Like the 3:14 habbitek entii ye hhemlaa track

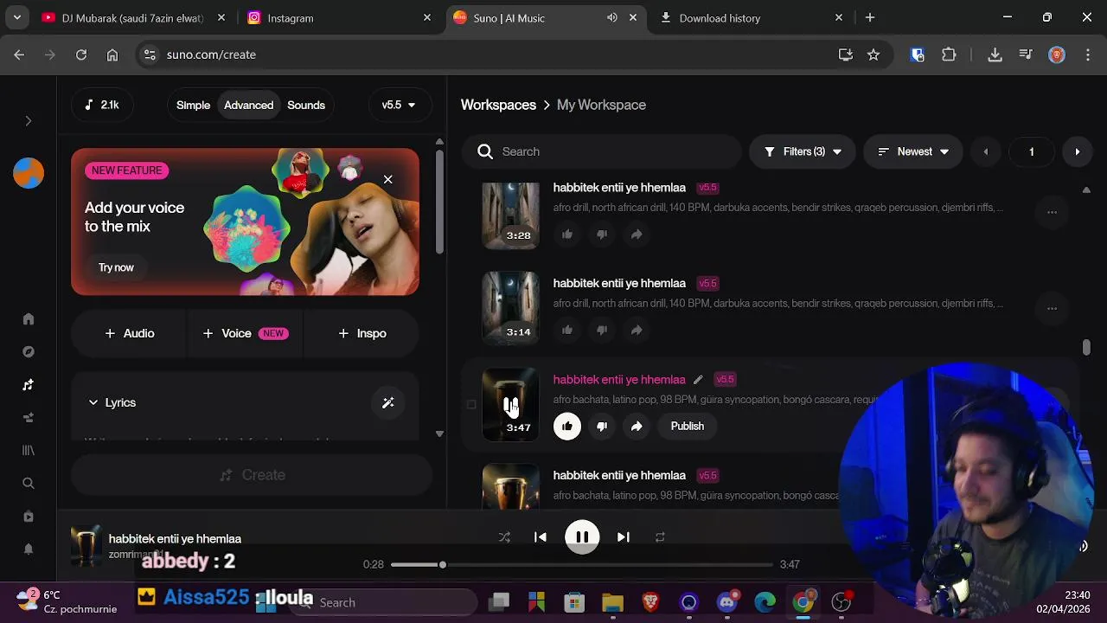(x=567, y=330)
